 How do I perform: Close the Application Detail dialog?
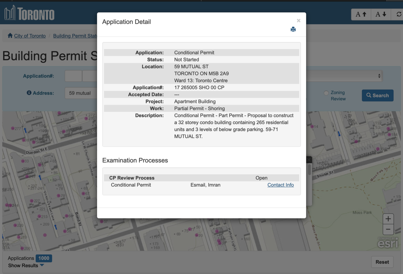point(298,21)
